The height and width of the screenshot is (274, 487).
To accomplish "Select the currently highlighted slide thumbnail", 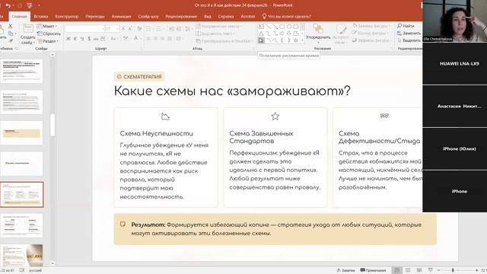I will [22, 195].
